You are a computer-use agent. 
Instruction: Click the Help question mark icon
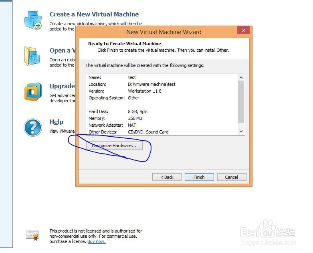point(33,128)
